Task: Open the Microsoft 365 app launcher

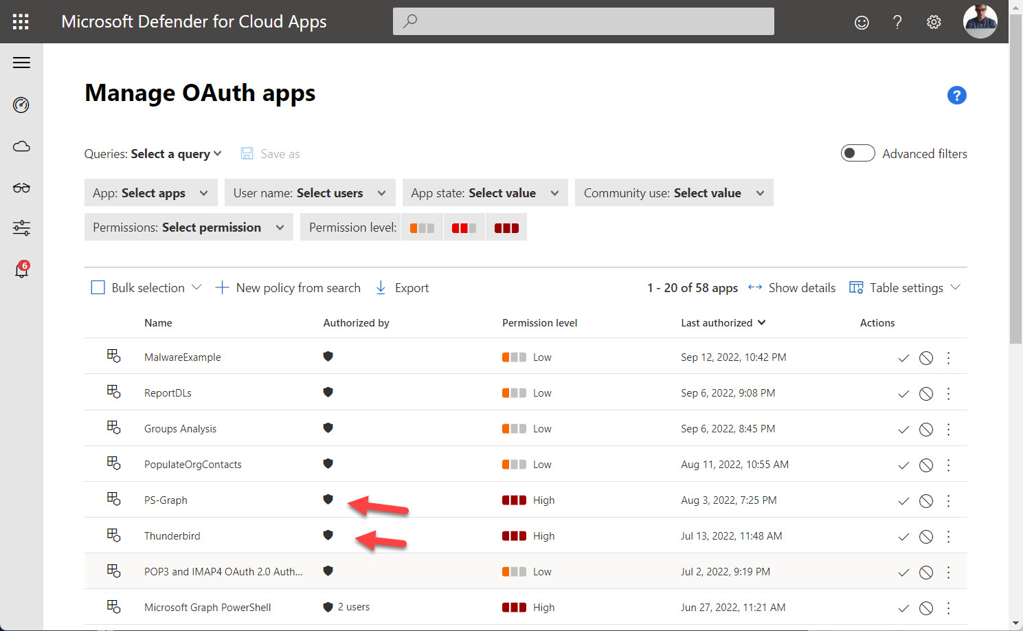Action: tap(20, 21)
